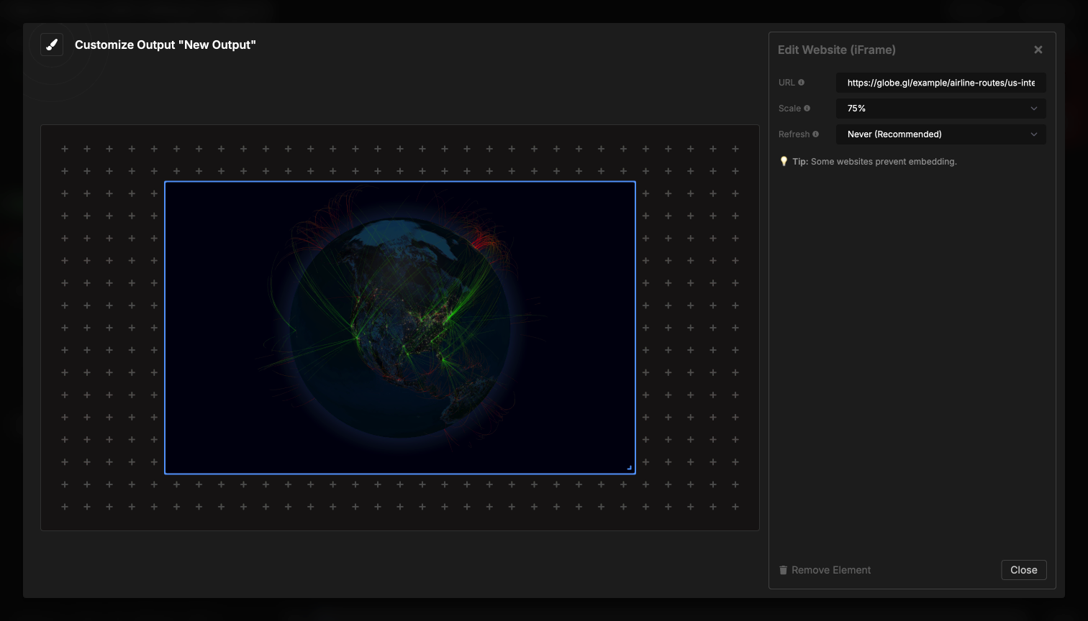Click the chevron on the Refresh selector

pos(1033,134)
